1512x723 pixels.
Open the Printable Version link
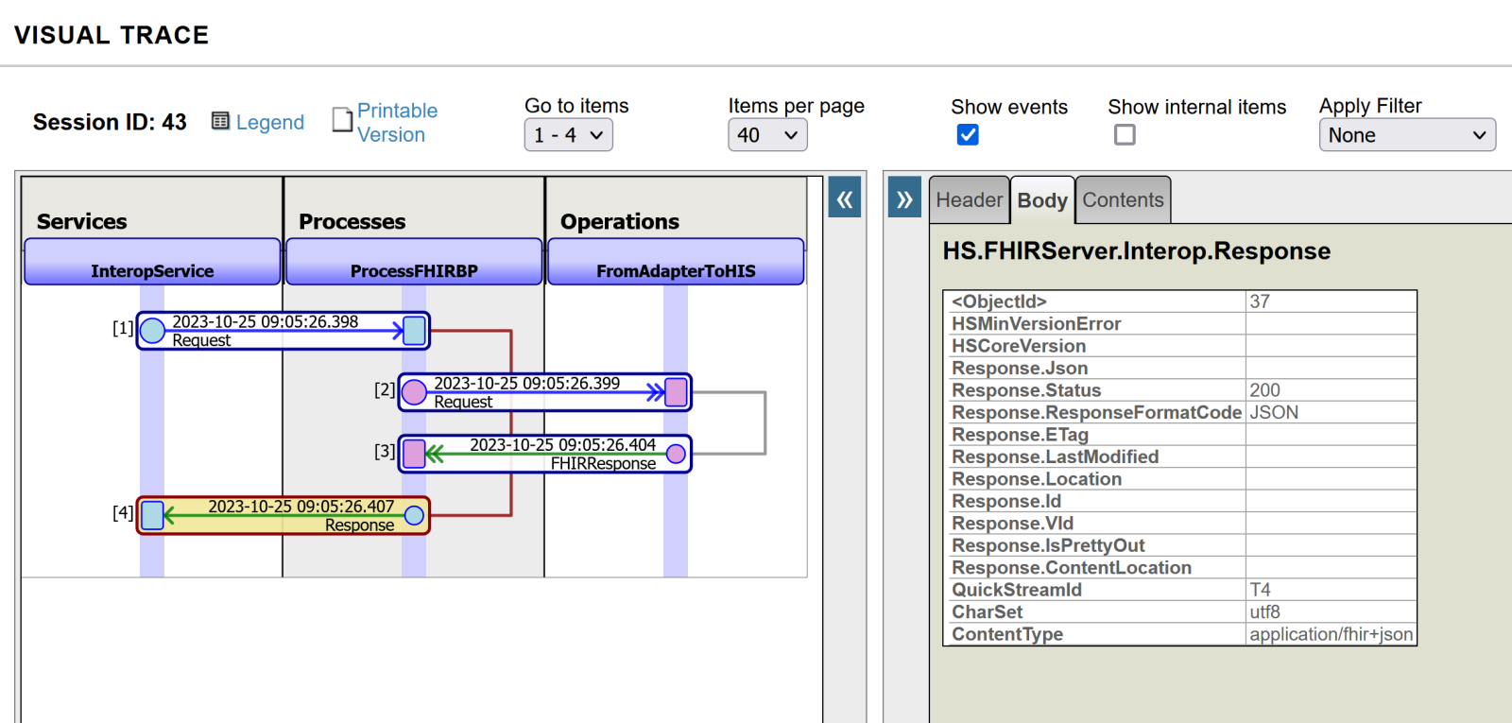click(397, 123)
